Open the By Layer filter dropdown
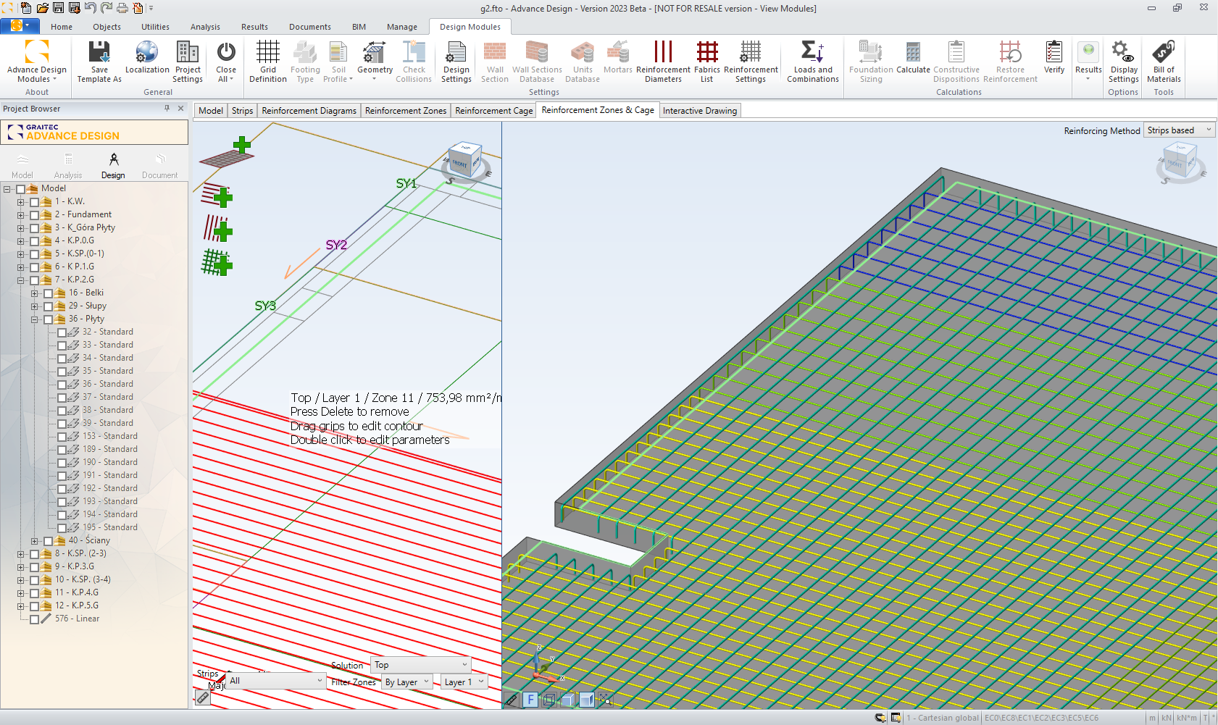Screen dimensions: 1218x725 pyautogui.click(x=407, y=682)
